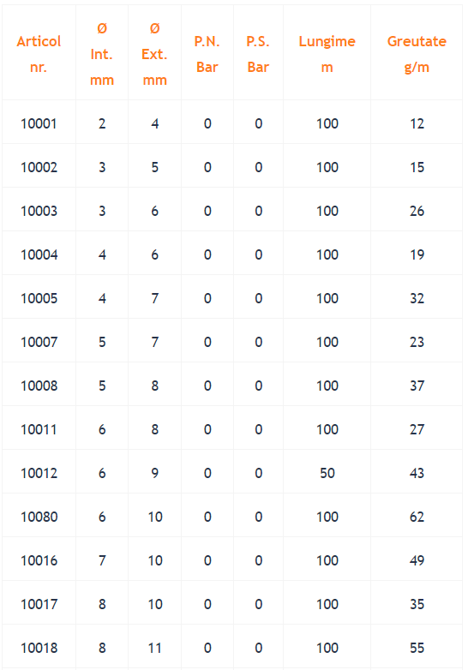Select article number 10016 cell
The image size is (468, 670).
pyautogui.click(x=39, y=560)
